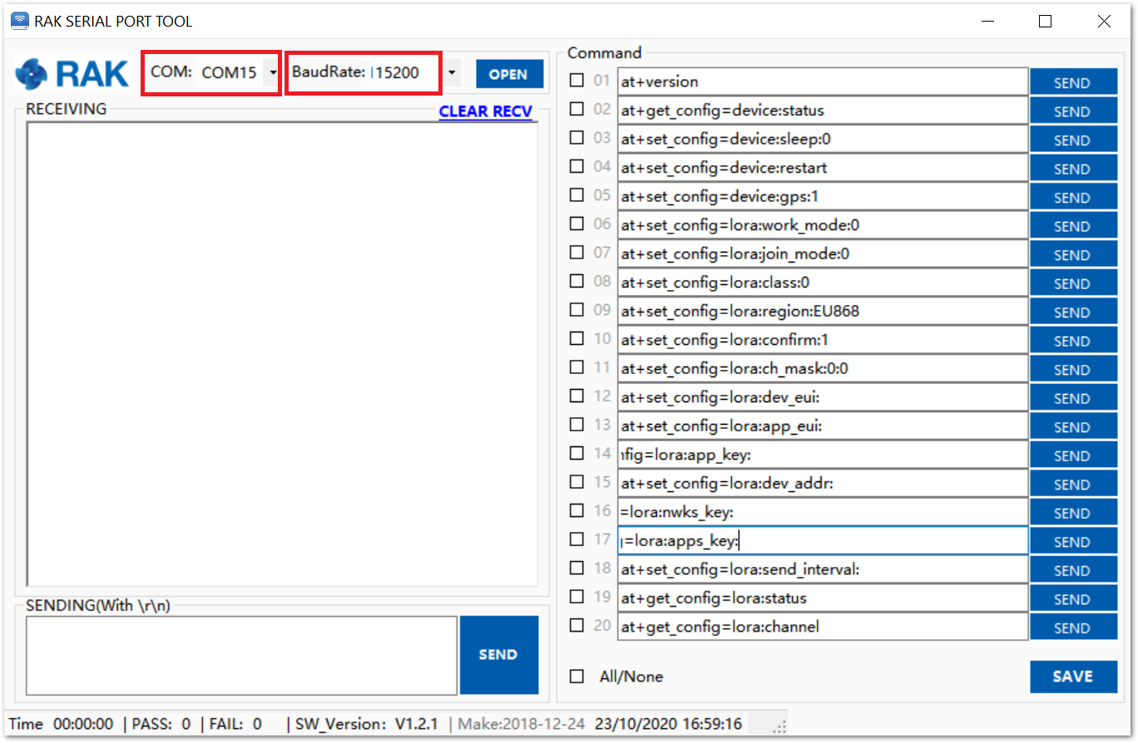Click inside the RECEIVING text area
Image resolution: width=1138 pixels, height=743 pixels.
point(283,355)
